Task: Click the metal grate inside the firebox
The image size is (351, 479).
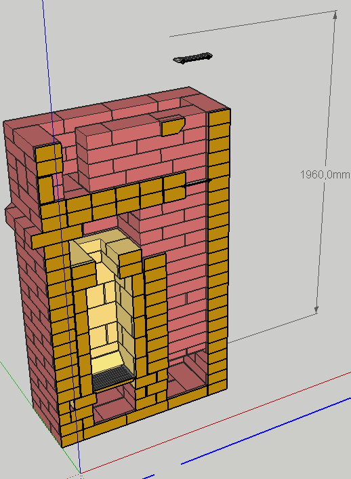Action: click(x=113, y=377)
